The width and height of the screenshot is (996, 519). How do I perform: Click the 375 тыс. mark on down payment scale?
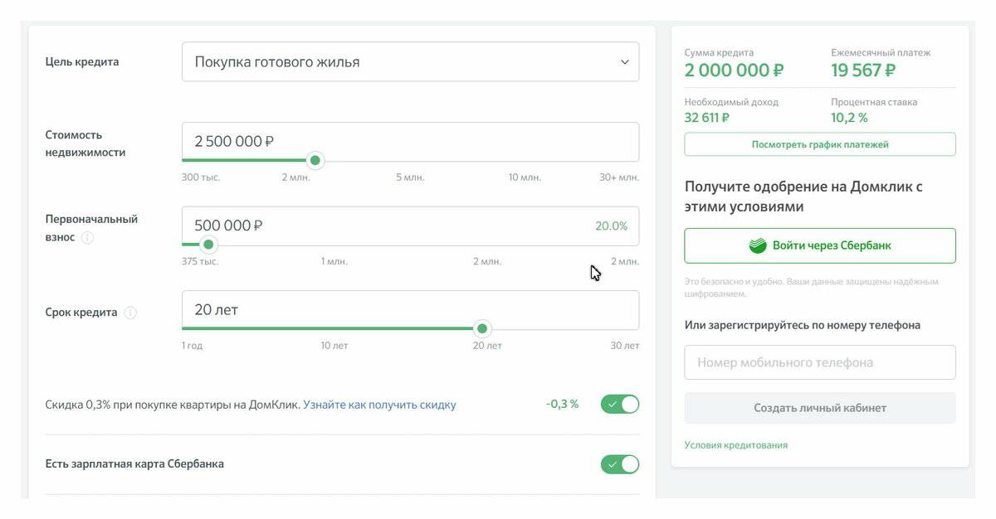[200, 262]
